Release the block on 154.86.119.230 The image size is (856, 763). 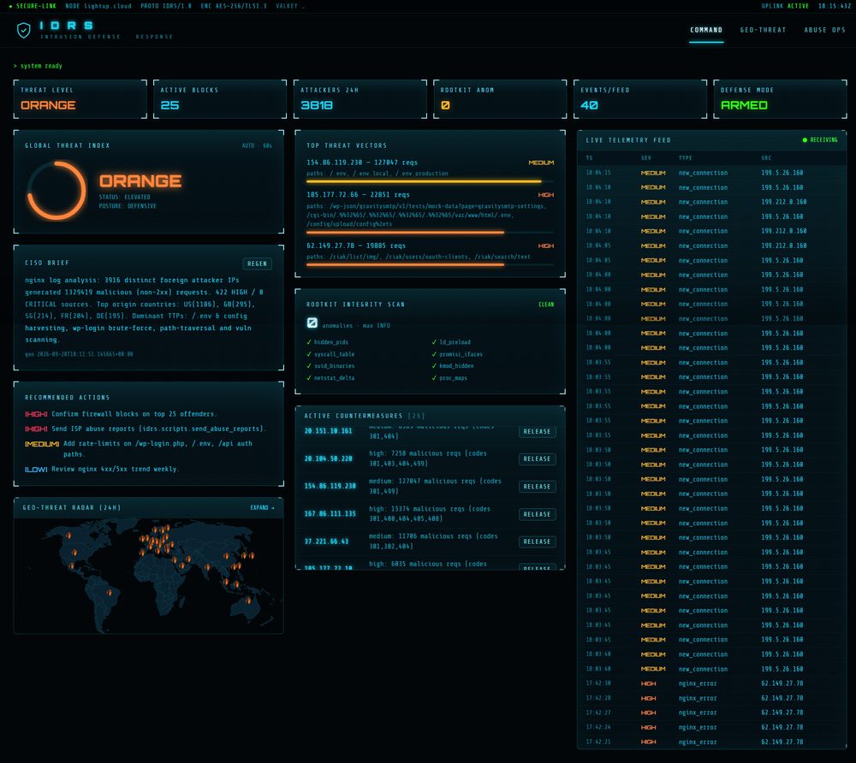point(537,487)
